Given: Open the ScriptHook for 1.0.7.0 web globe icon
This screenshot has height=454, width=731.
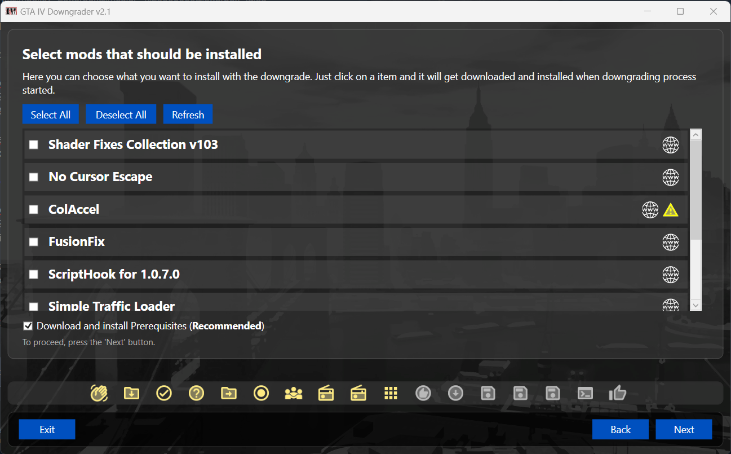Looking at the screenshot, I should tap(671, 275).
